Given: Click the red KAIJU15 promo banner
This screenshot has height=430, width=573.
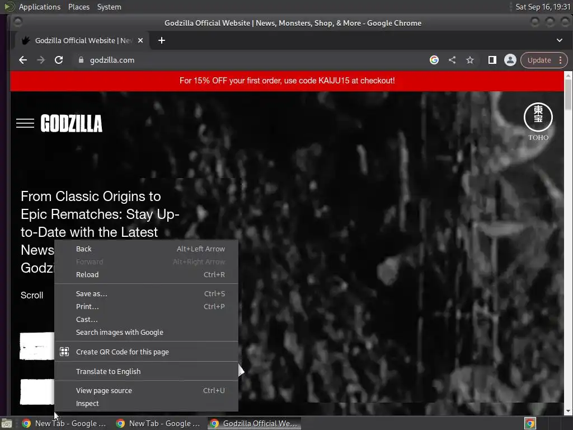Looking at the screenshot, I should tap(287, 81).
